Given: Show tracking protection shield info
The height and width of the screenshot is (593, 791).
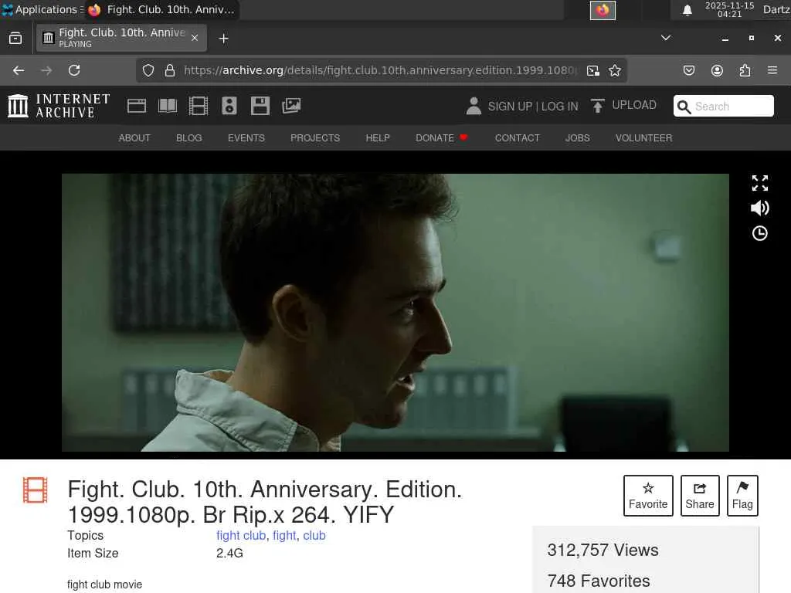Looking at the screenshot, I should tap(148, 70).
